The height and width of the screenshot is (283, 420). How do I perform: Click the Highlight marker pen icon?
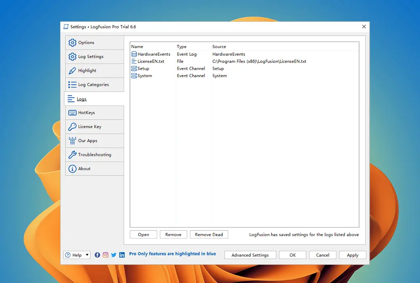[72, 71]
